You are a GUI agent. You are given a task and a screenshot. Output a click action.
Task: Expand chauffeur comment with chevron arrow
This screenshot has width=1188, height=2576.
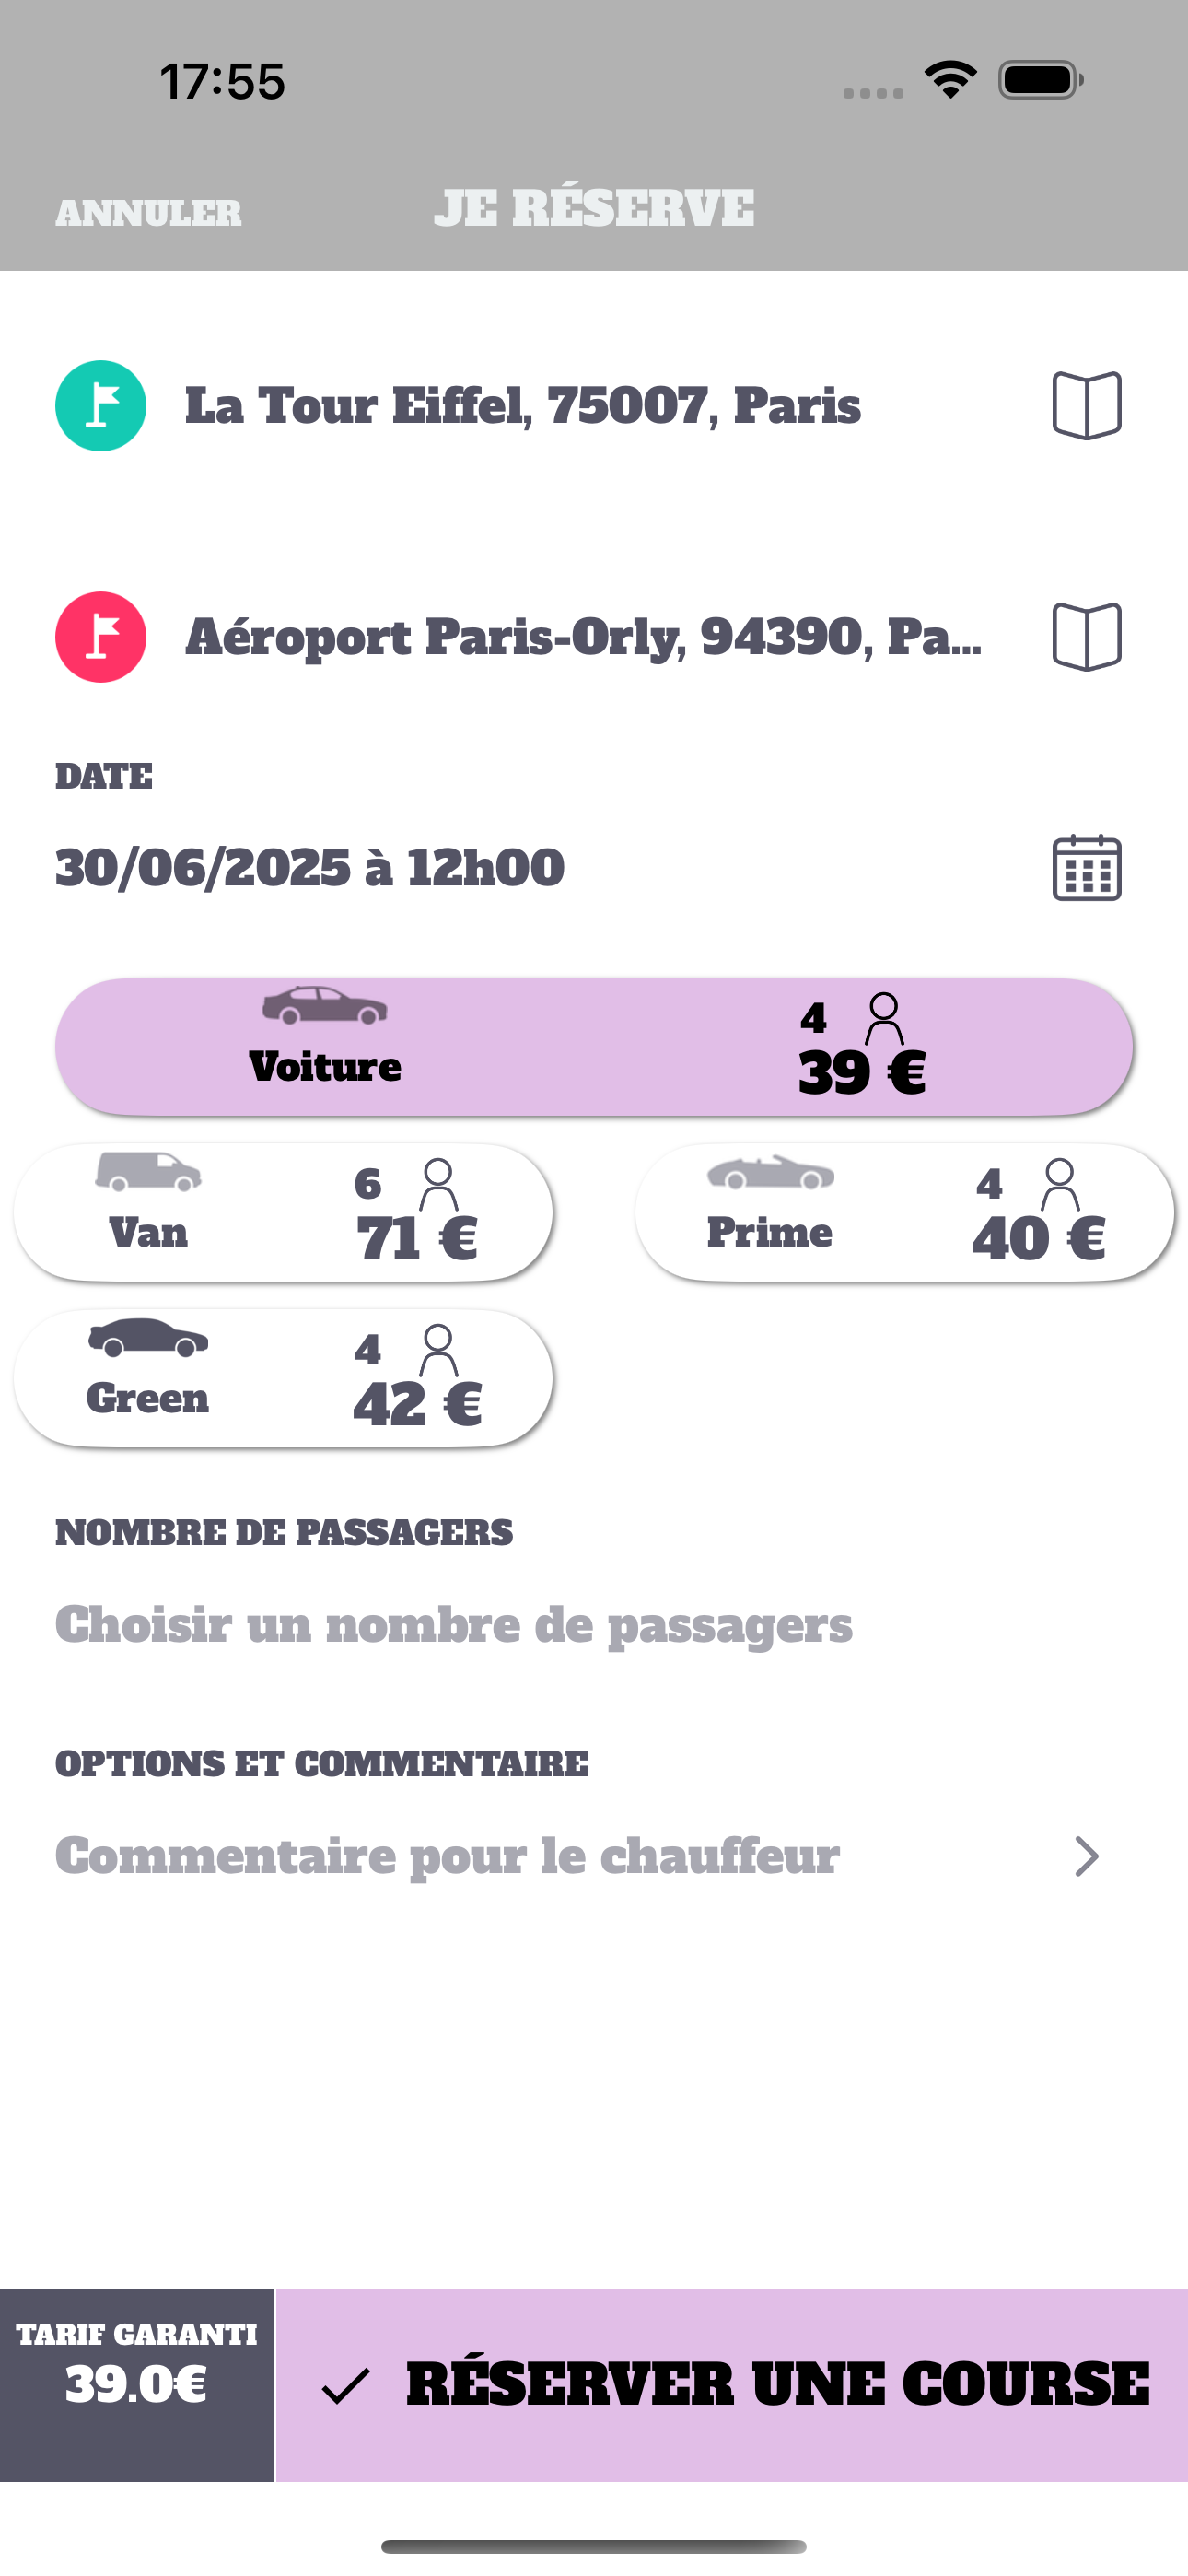tap(1086, 1856)
